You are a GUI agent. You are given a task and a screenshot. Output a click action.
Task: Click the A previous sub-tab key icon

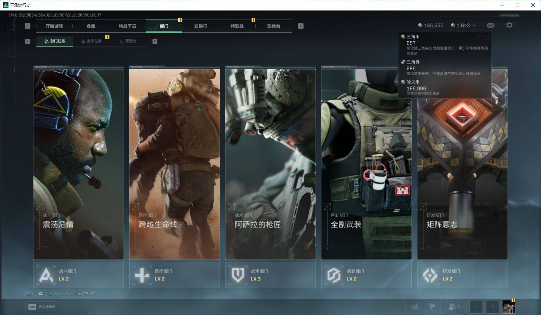[27, 41]
